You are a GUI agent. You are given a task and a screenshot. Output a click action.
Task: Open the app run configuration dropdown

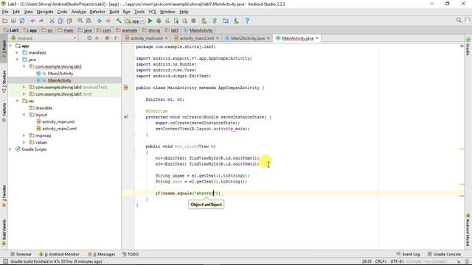pyautogui.click(x=135, y=21)
